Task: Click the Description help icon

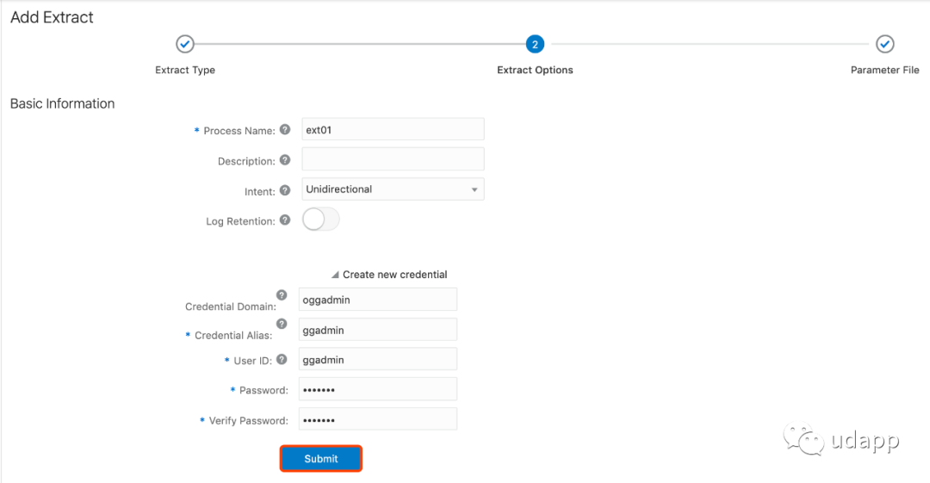Action: point(285,160)
